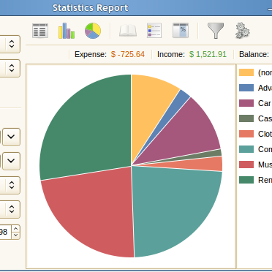Click the open book detail icon

pyautogui.click(x=128, y=31)
